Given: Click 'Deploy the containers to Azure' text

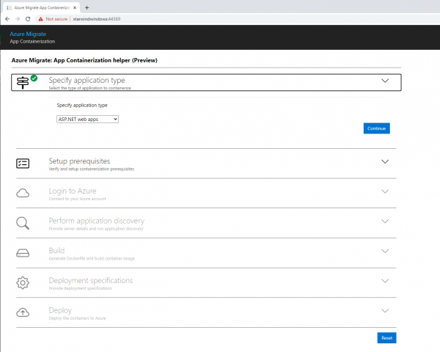Looking at the screenshot, I should [77, 318].
